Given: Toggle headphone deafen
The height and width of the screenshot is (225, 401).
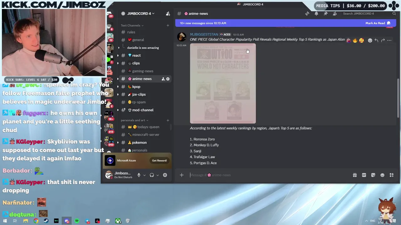Looking at the screenshot, I should tap(152, 175).
